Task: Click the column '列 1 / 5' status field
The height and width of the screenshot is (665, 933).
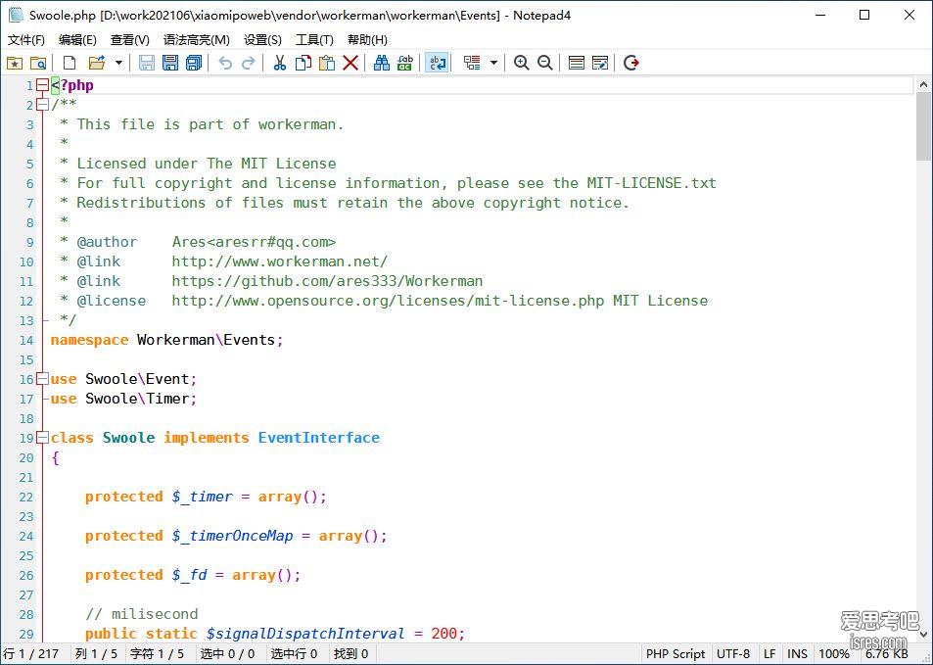Action: point(96,653)
